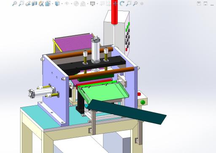This screenshot has width=216, height=153.
Task: Go back to the Previous View
Action: tap(28, 4)
